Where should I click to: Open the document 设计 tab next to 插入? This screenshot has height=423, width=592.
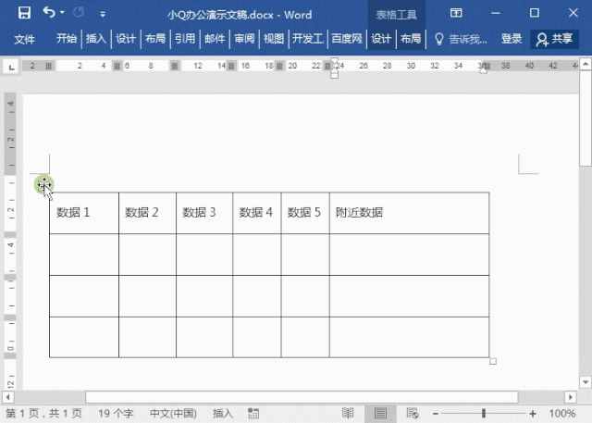[126, 39]
